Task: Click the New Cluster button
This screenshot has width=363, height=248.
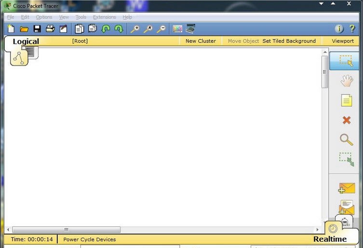Action: (201, 41)
